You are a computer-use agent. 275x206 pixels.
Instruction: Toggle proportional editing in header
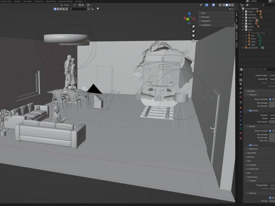88,5
